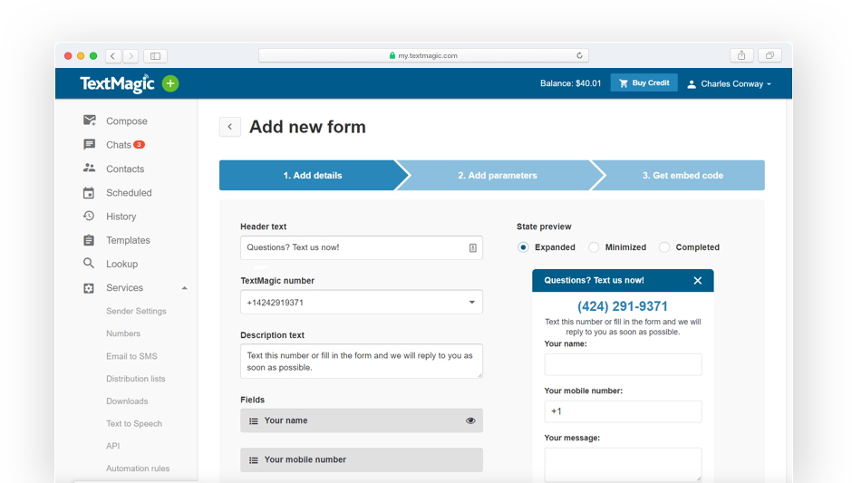852x483 pixels.
Task: Click the Services puzzle icon
Action: click(x=89, y=288)
